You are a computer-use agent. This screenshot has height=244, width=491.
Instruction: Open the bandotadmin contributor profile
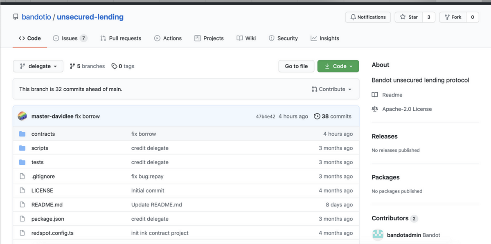coord(403,235)
